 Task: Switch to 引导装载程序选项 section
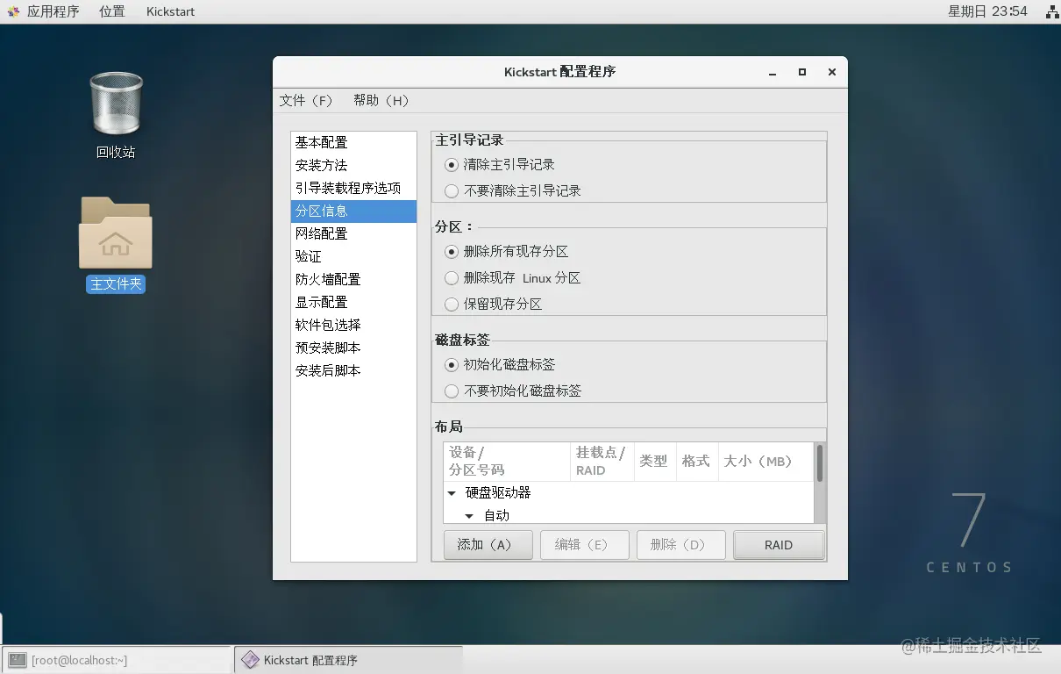tap(353, 188)
